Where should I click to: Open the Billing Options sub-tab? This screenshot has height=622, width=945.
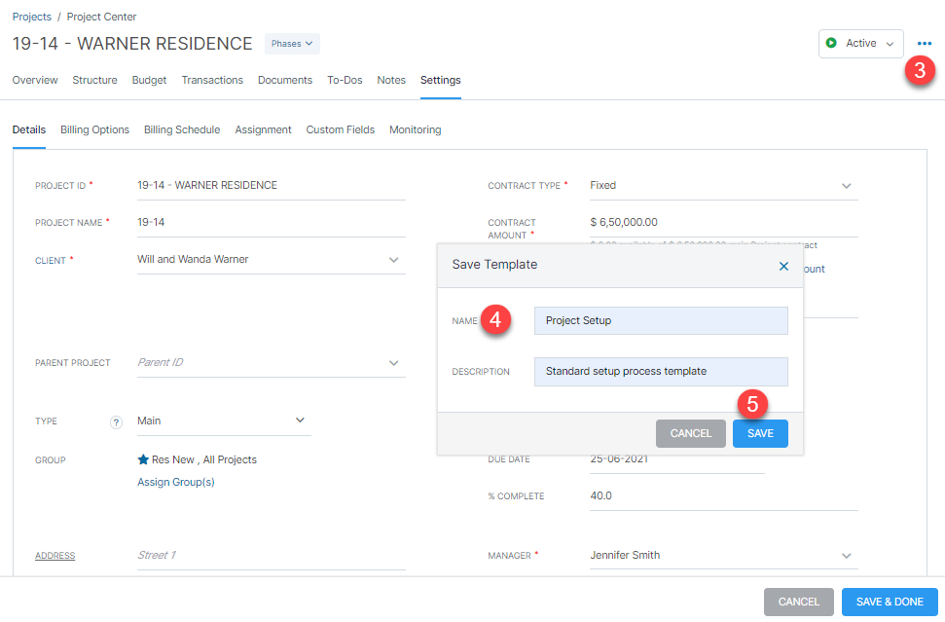94,129
